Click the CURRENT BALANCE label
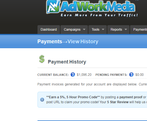 click(x=53, y=75)
